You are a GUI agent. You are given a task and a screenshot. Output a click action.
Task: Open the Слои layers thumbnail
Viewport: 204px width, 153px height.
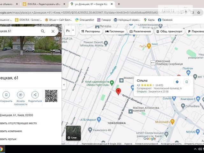74,133
